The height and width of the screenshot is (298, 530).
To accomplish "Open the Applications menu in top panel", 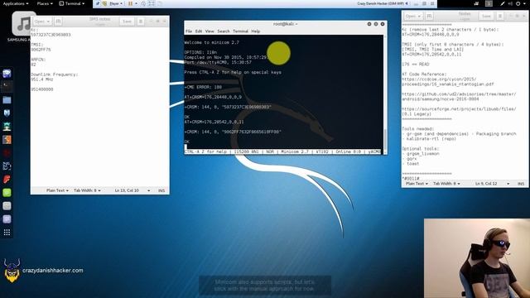I will point(16,3).
